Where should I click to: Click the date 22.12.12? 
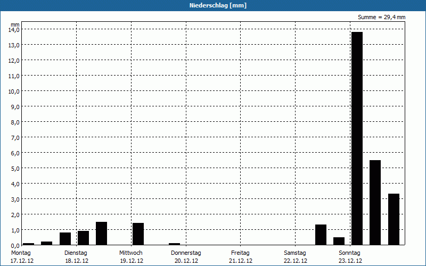pyautogui.click(x=296, y=261)
